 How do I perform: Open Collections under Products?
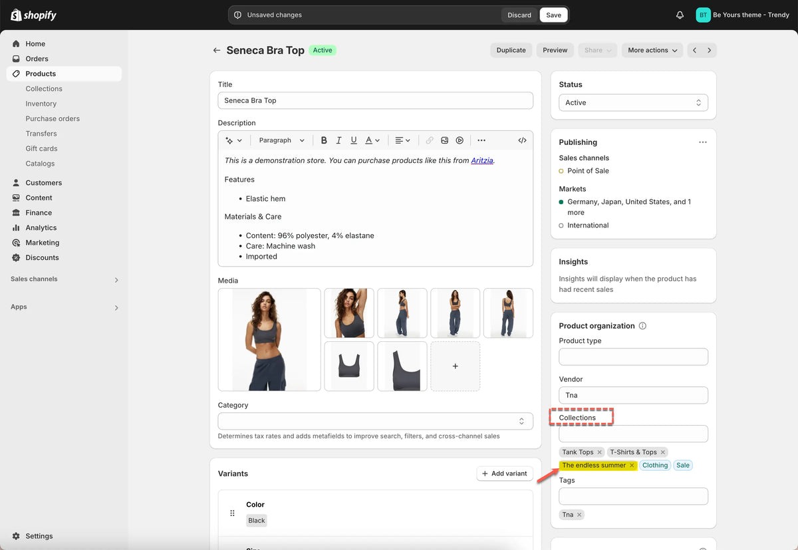point(44,88)
